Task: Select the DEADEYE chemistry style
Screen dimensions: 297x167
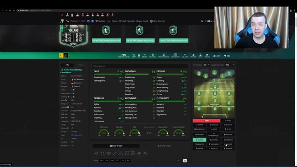Action: 228,125
